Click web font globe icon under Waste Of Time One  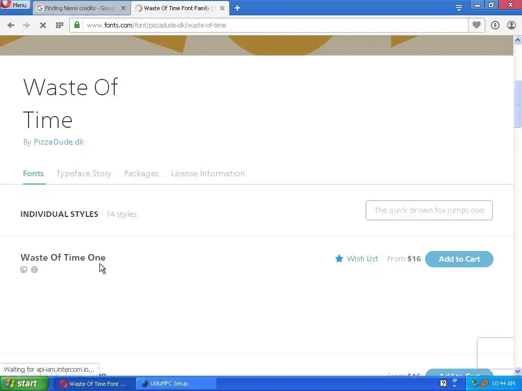34,270
